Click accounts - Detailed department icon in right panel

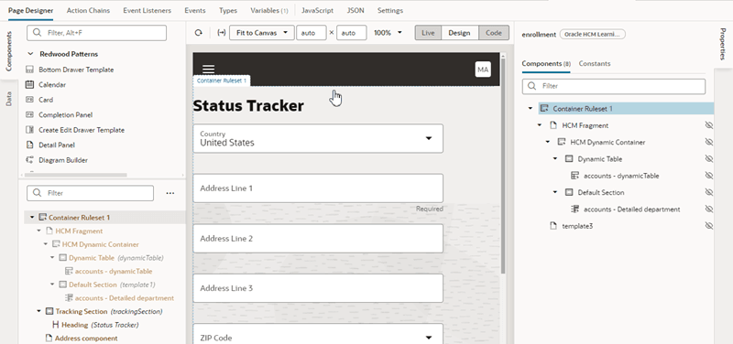coord(575,210)
